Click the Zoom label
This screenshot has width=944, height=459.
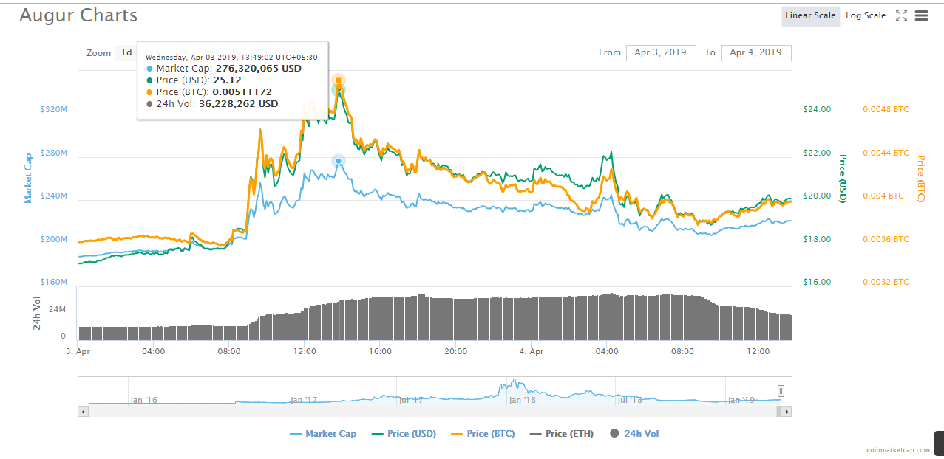coord(98,53)
